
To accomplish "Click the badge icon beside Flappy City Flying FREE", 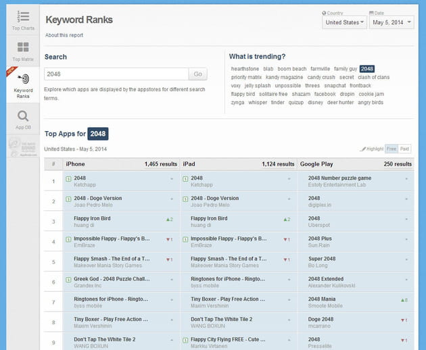I will (x=185, y=341).
